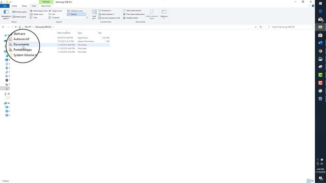
Task: Switch to large thumbnails in the status bar
Action: pos(312,181)
